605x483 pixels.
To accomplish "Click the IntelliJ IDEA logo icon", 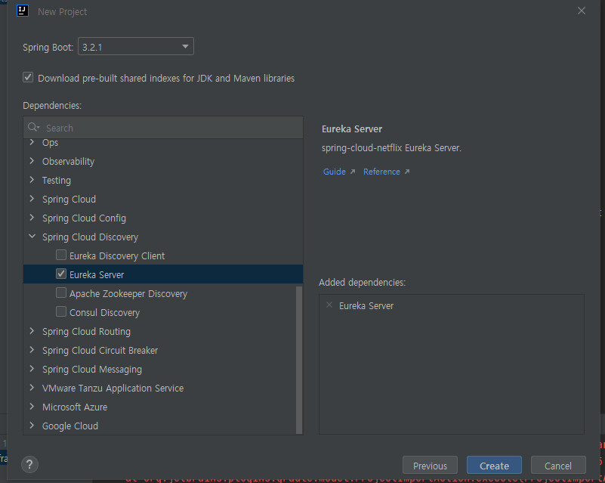I will tap(23, 11).
